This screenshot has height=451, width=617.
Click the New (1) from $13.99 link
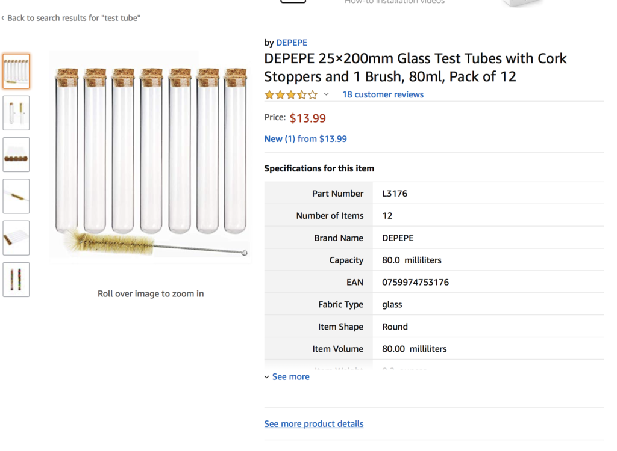point(305,139)
